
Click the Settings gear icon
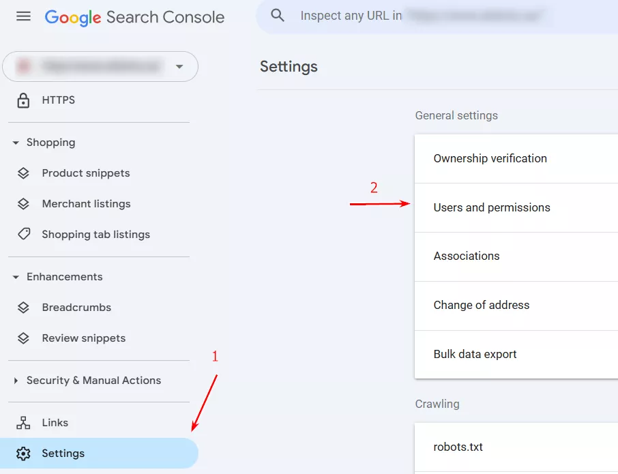(x=24, y=454)
